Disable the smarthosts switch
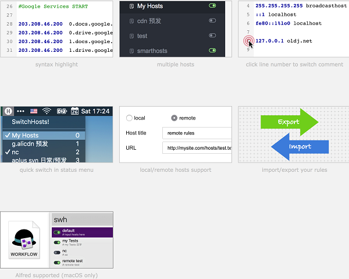Viewport: 349px width, 279px height. (212, 50)
